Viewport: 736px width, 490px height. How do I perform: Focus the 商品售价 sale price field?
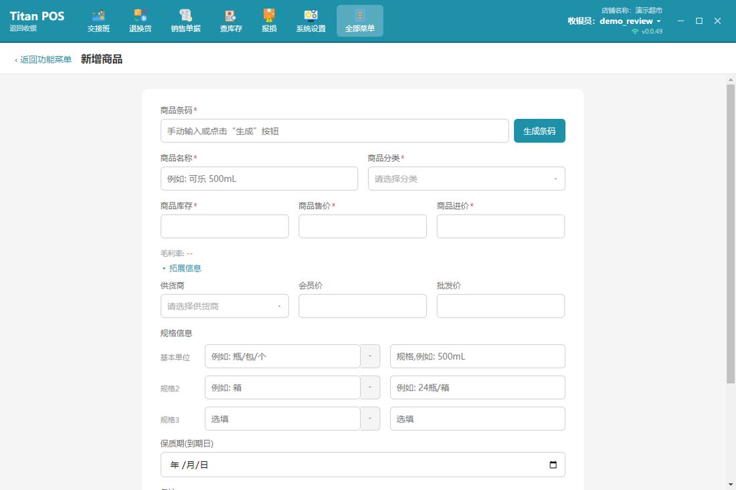[x=363, y=227]
